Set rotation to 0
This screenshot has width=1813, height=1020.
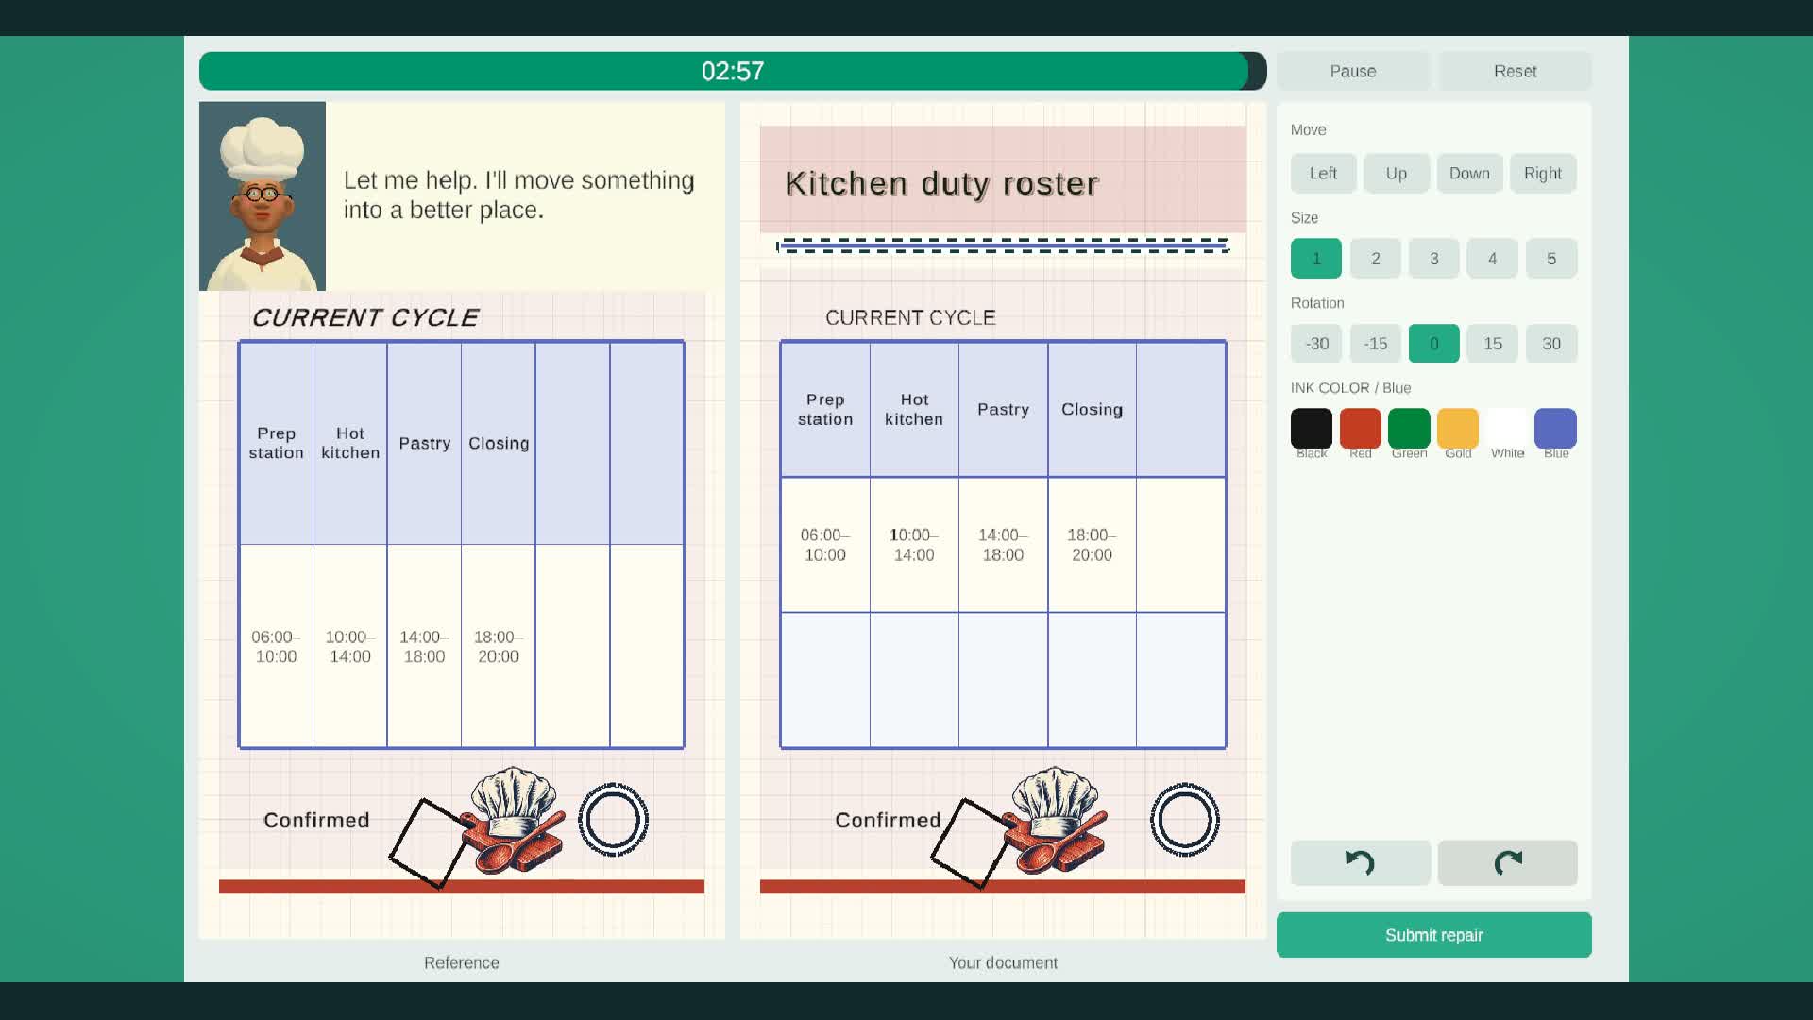(x=1433, y=344)
